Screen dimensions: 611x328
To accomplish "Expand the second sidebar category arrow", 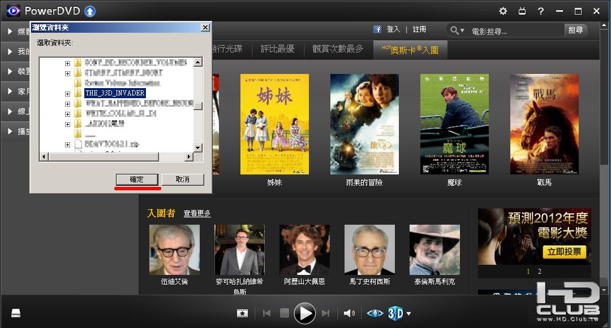I will tap(10, 51).
